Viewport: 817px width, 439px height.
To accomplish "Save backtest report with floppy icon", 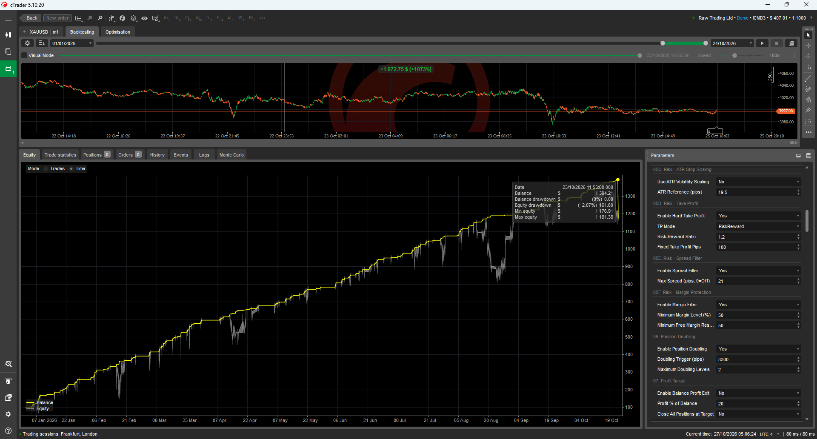I will pyautogui.click(x=791, y=43).
